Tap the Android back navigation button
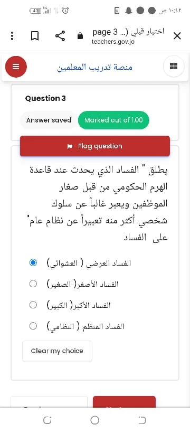 coord(142,420)
